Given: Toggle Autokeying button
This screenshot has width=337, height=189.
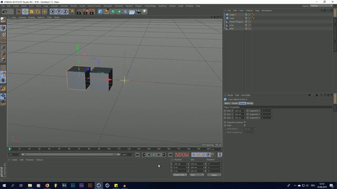Looking at the screenshot, I should tap(182, 155).
